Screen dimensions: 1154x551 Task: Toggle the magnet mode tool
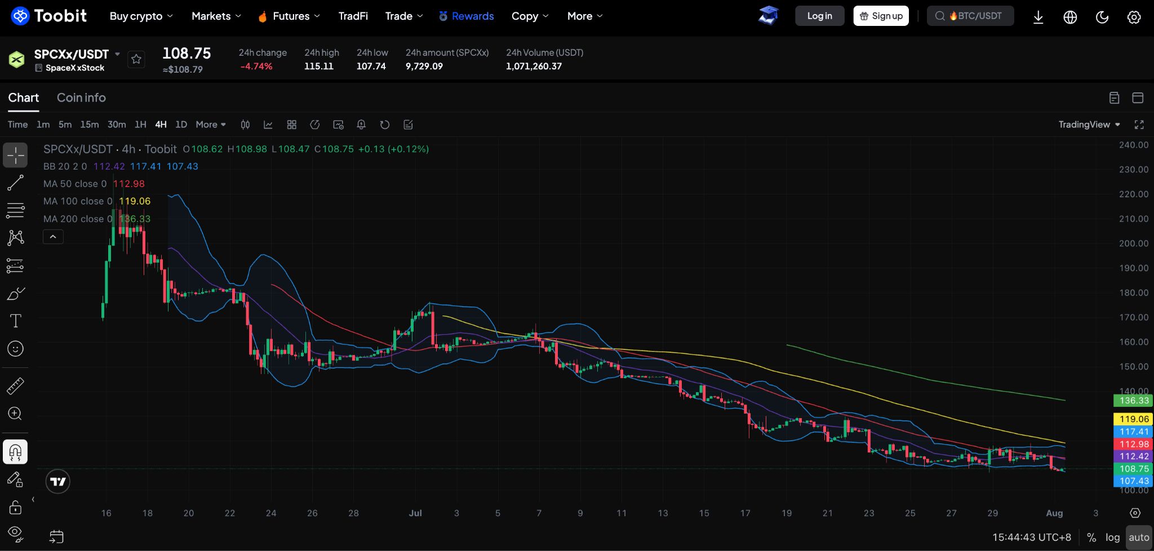point(15,452)
